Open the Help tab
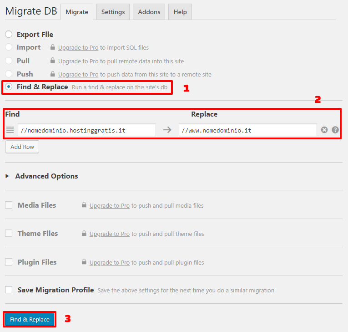The image size is (348, 332). (180, 12)
